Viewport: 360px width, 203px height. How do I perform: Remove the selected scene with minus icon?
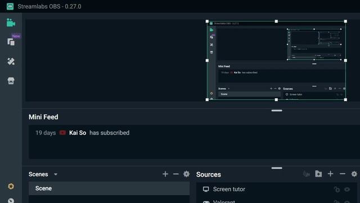click(x=176, y=174)
